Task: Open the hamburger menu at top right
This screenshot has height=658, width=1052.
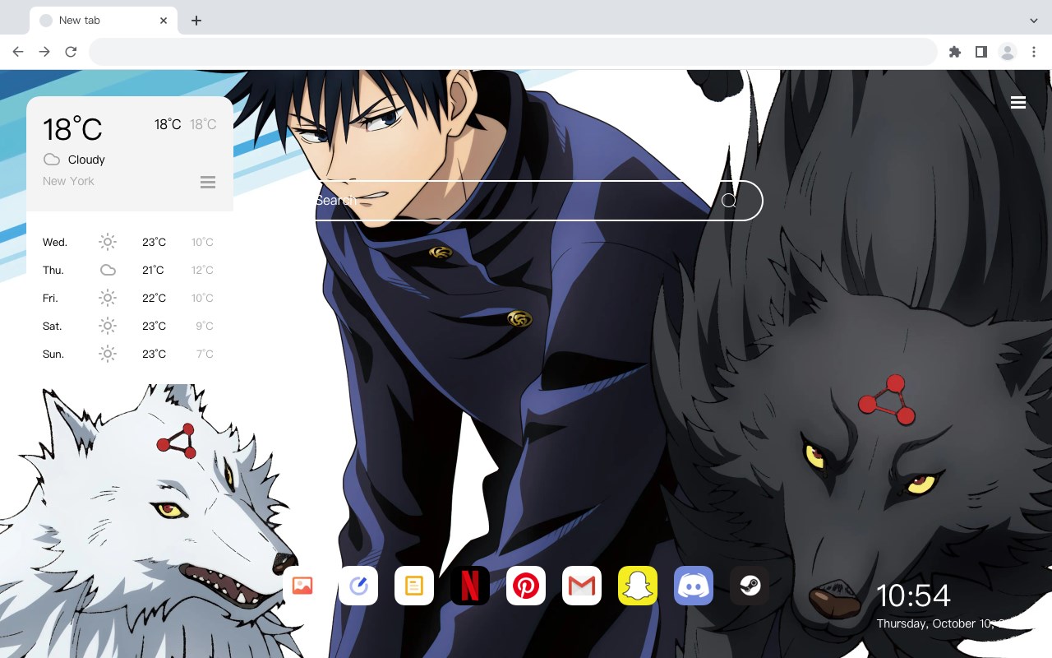Action: [x=1018, y=103]
